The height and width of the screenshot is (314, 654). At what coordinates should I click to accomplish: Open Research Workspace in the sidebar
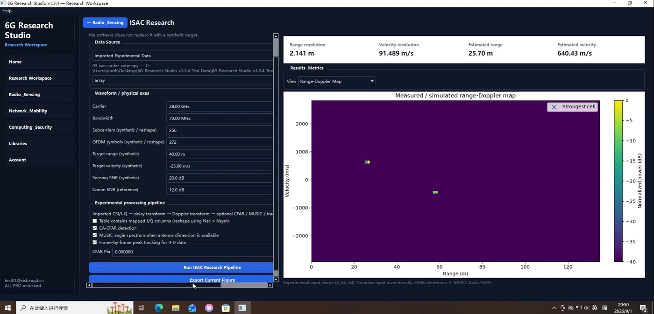(x=40, y=78)
